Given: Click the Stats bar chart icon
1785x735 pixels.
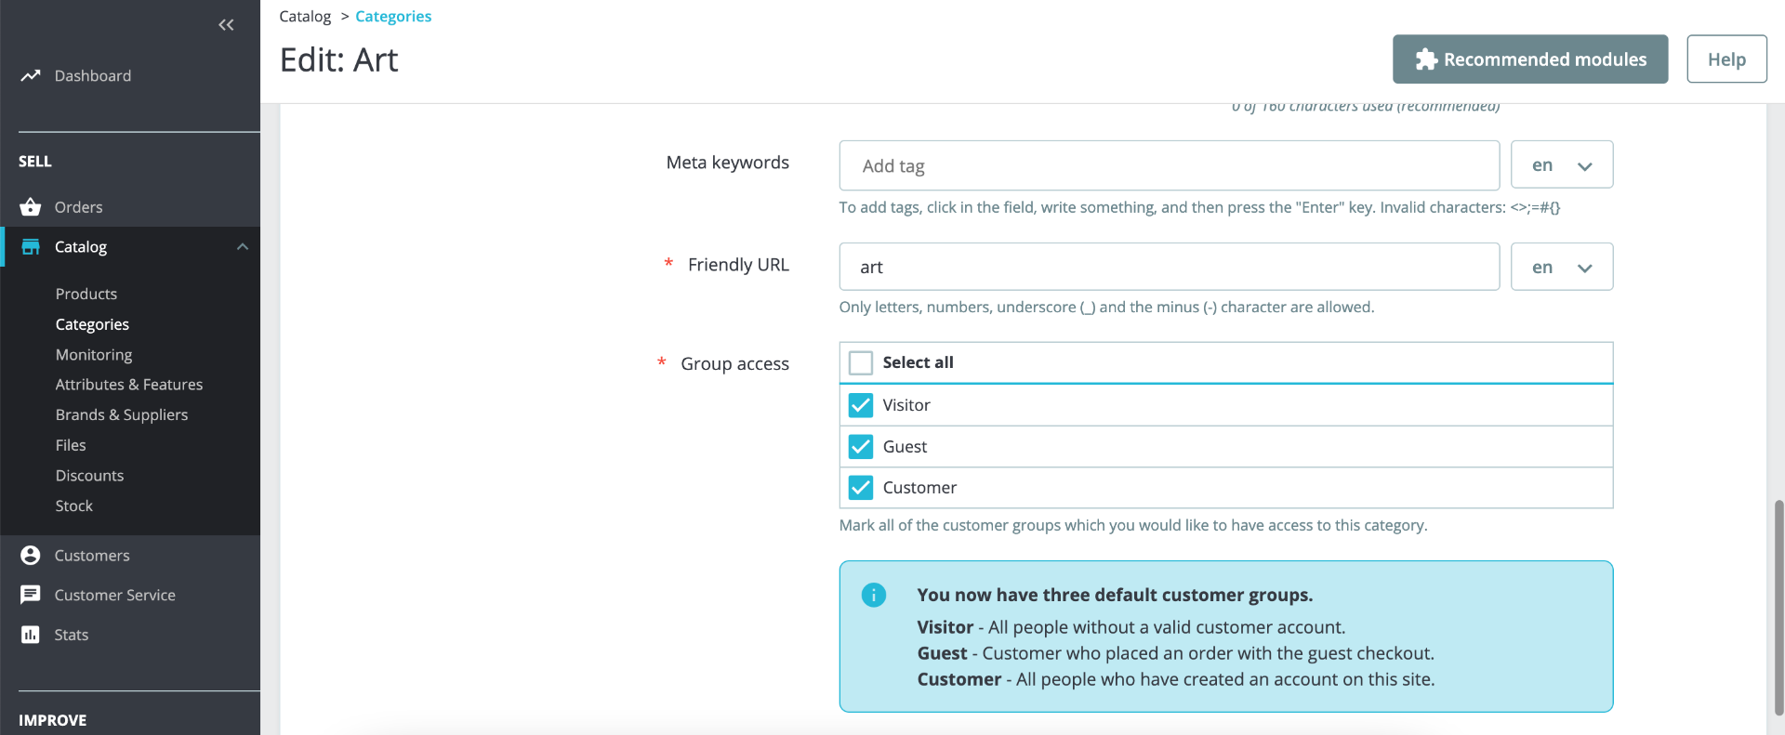Looking at the screenshot, I should (x=31, y=635).
